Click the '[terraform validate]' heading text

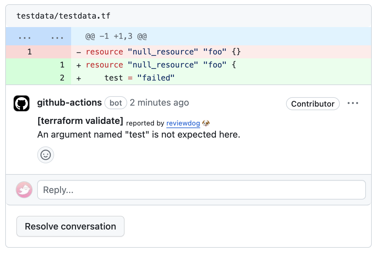pyautogui.click(x=80, y=121)
